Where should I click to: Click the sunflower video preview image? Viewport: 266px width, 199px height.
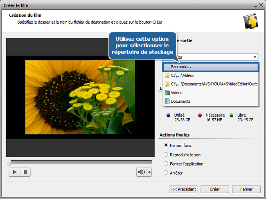80,97
